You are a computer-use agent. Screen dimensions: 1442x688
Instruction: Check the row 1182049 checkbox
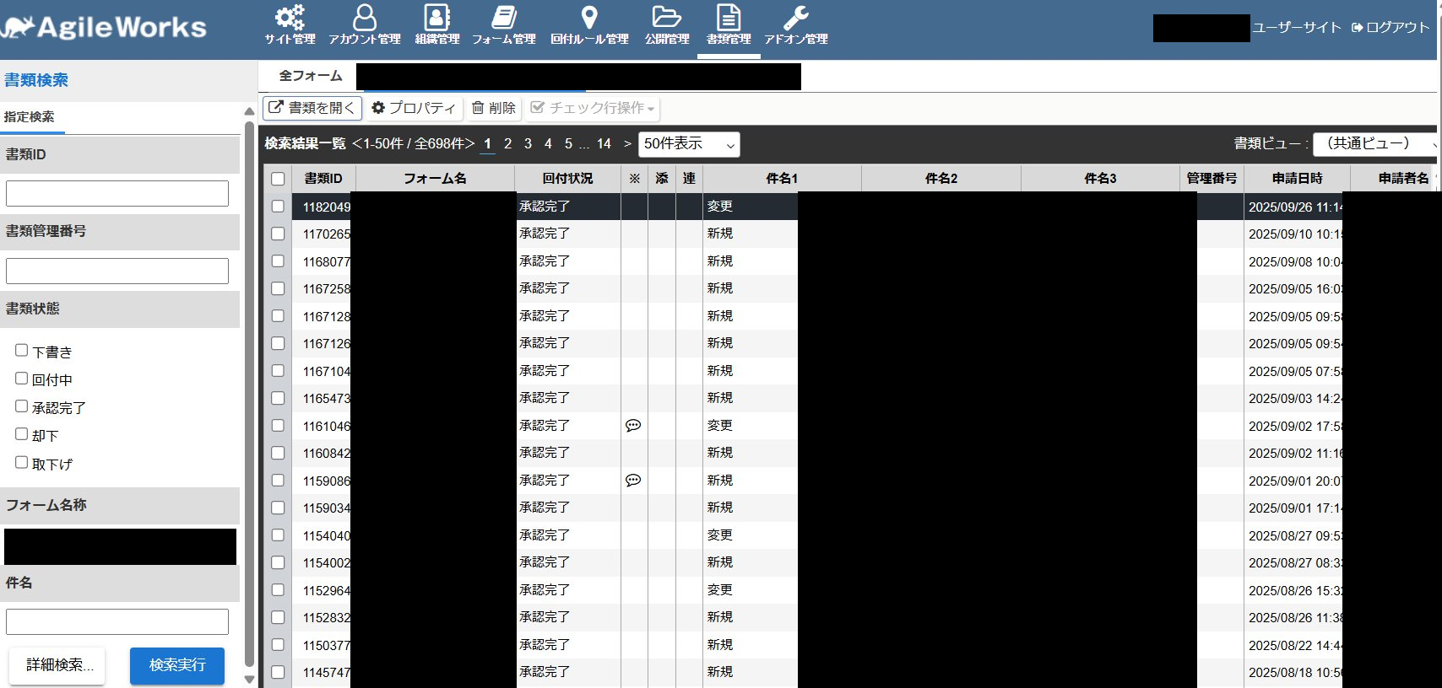(278, 207)
